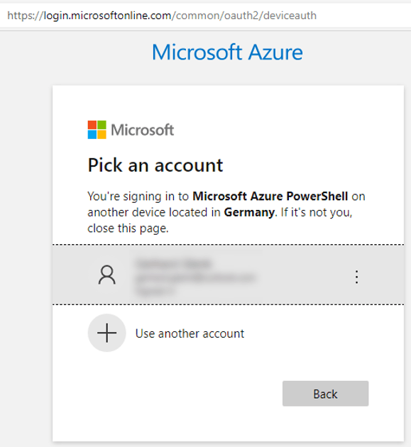
Task: Pick the blurred email address line
Action: (x=196, y=277)
